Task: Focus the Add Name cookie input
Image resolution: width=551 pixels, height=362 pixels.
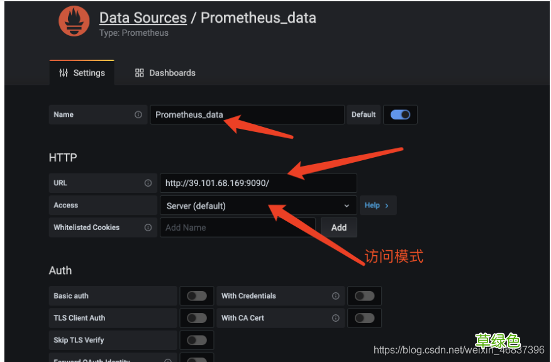Action: 238,228
